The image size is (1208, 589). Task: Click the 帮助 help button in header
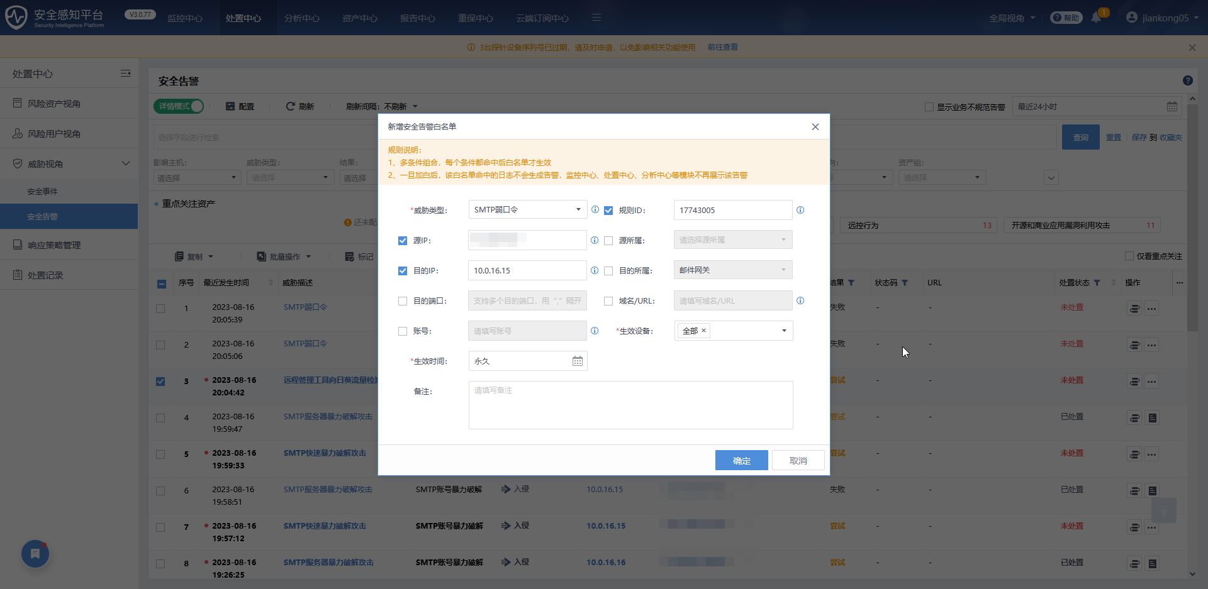[1066, 18]
